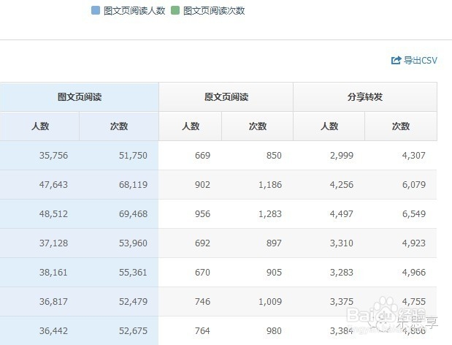Click the cell value 51,750
The image size is (452, 345).
tap(133, 156)
